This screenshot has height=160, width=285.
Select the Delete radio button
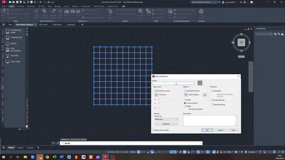click(x=185, y=106)
